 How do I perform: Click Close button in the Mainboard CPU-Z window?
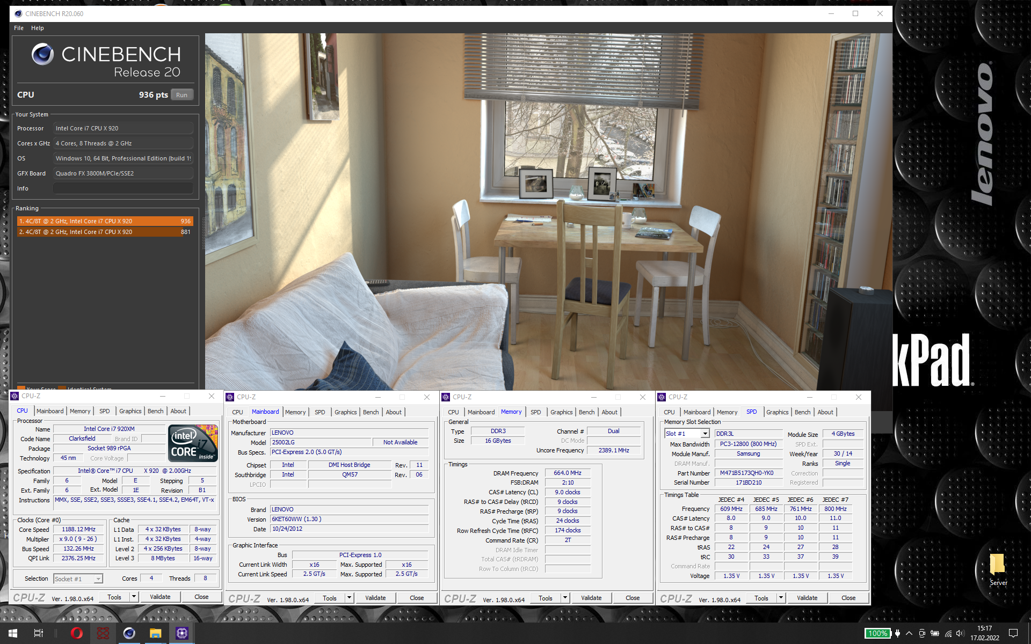[x=417, y=598]
